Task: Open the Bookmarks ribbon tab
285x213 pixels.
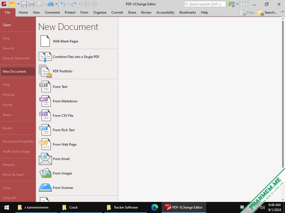Action: (x=188, y=12)
